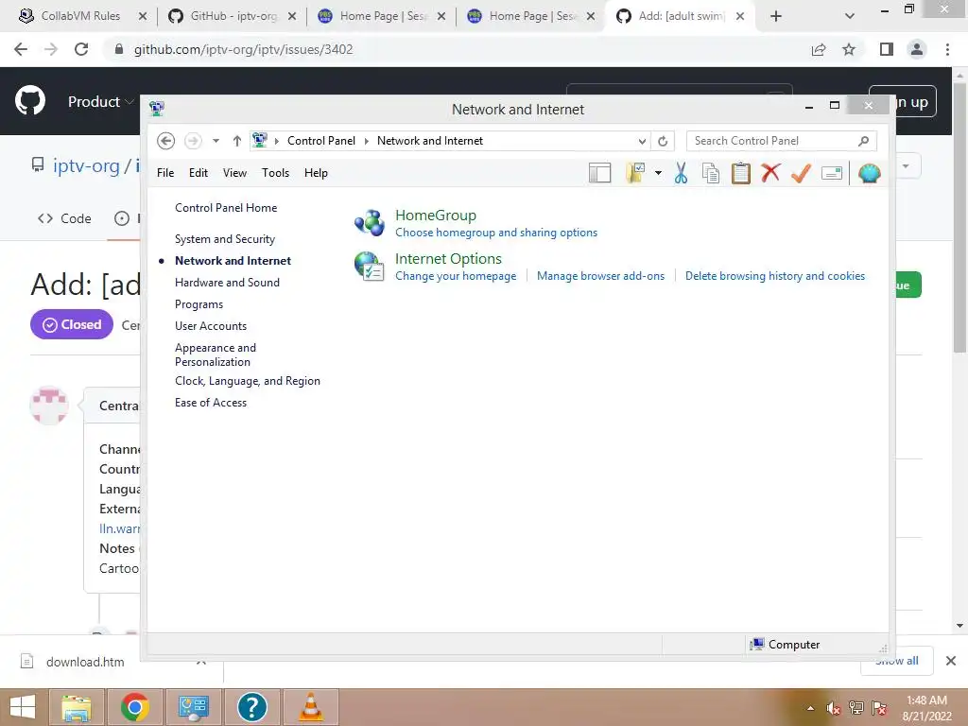Open the Chrome profile avatar
Viewport: 968px width, 726px height.
[917, 49]
